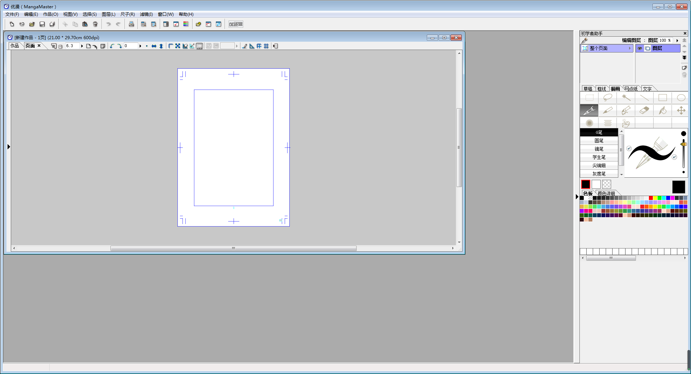Click the save disk icon
The height and width of the screenshot is (374, 691).
42,24
